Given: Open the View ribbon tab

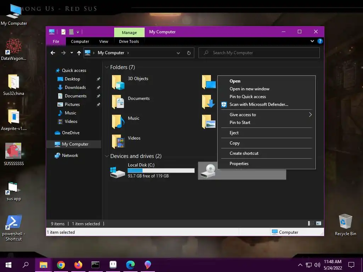Looking at the screenshot, I should (104, 41).
